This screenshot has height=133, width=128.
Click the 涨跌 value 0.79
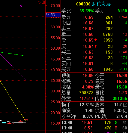tap(89, 81)
